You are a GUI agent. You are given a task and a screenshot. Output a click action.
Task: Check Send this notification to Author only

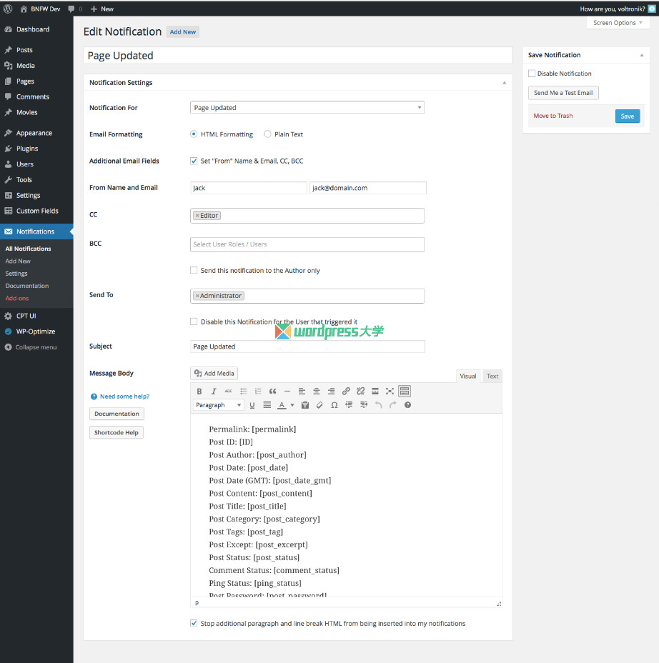click(x=194, y=271)
